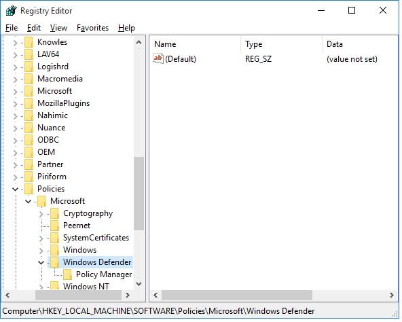Open the Edit menu
Screen dimensions: 402x322
click(34, 28)
